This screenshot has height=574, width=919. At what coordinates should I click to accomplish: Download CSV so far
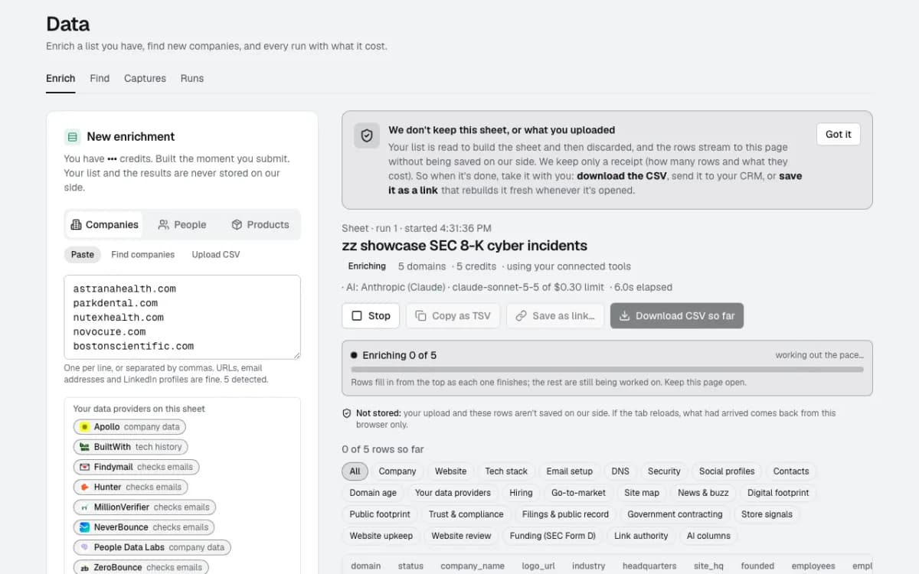[677, 315]
